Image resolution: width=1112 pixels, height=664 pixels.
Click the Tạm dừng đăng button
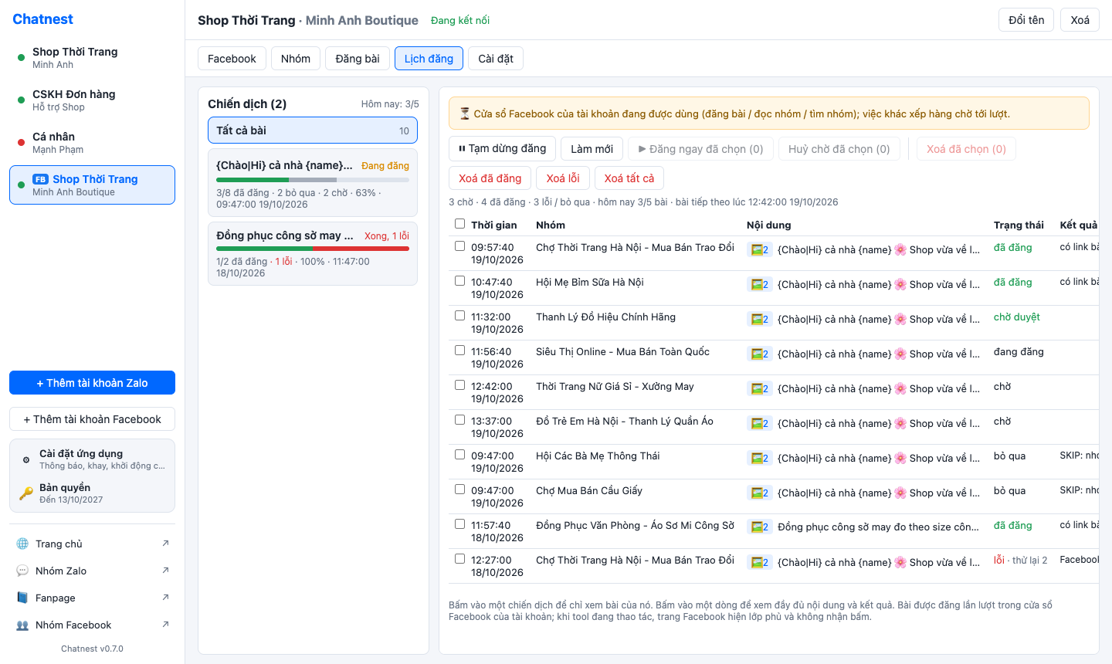click(502, 149)
